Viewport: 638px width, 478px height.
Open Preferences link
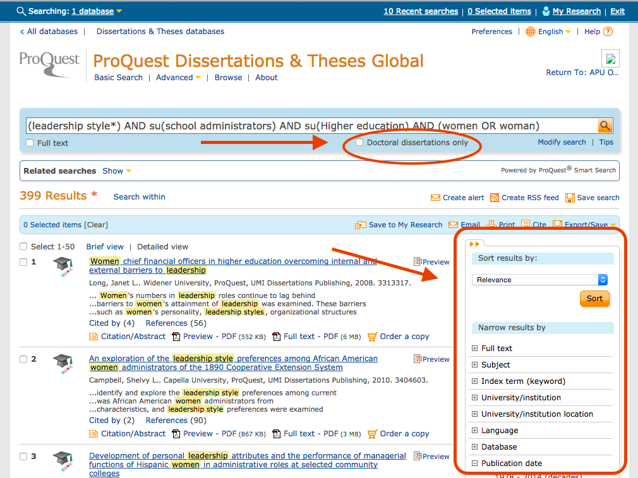tap(492, 32)
